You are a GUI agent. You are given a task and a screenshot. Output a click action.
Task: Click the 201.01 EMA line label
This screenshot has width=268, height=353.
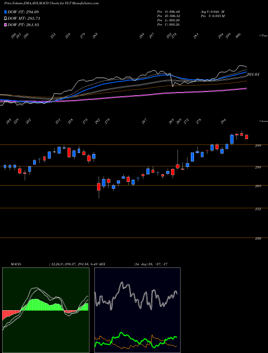253,74
